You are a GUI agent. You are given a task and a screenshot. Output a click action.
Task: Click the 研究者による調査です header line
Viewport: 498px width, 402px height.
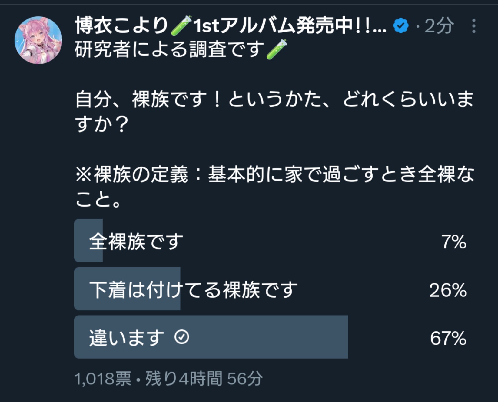pos(181,49)
